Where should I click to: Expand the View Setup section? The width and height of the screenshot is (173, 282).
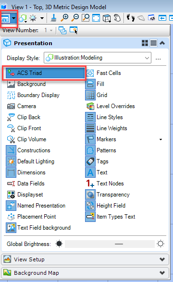85,259
